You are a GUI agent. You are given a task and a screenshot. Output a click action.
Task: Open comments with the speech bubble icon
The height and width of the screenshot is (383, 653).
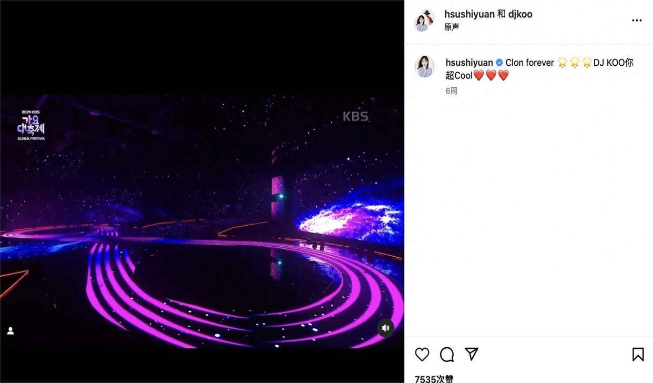click(x=447, y=354)
